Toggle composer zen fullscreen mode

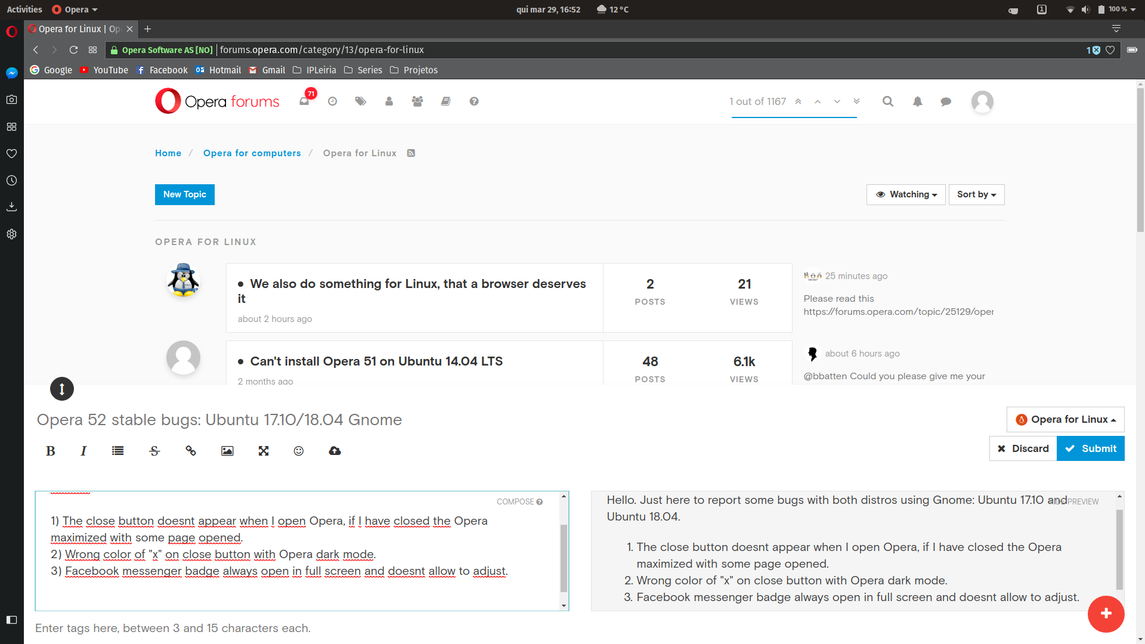click(264, 451)
